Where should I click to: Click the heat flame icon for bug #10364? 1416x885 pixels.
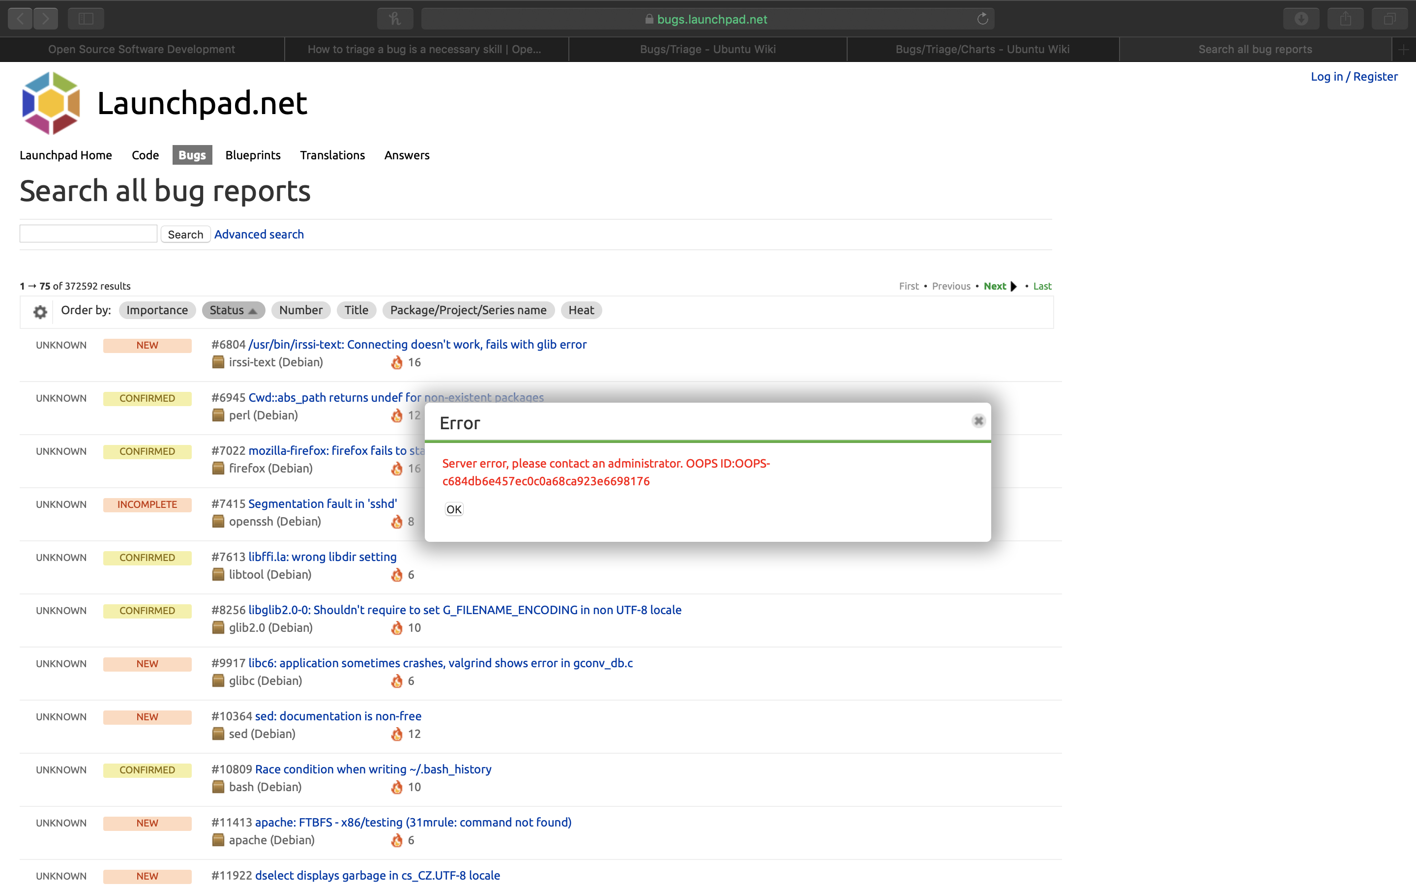397,734
